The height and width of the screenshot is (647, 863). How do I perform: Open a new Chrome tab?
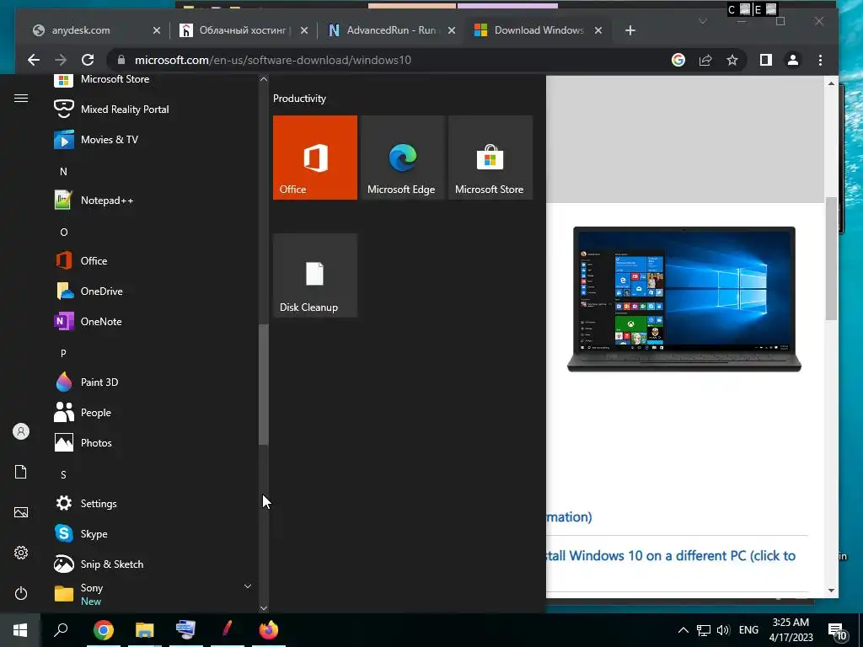630,30
